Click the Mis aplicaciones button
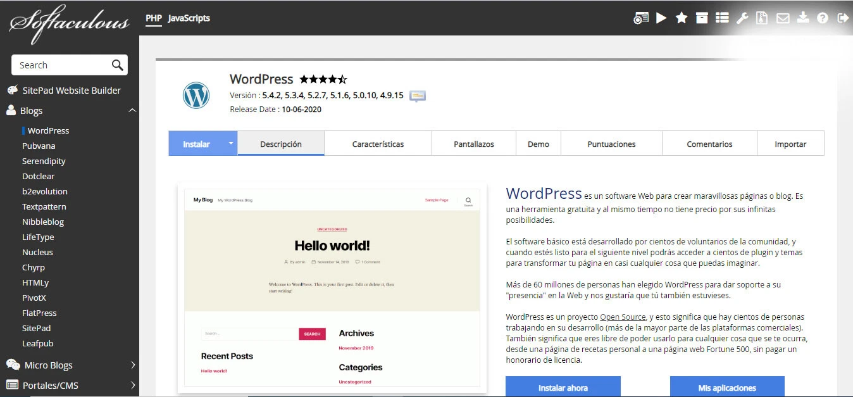Image resolution: width=853 pixels, height=397 pixels. 727,387
